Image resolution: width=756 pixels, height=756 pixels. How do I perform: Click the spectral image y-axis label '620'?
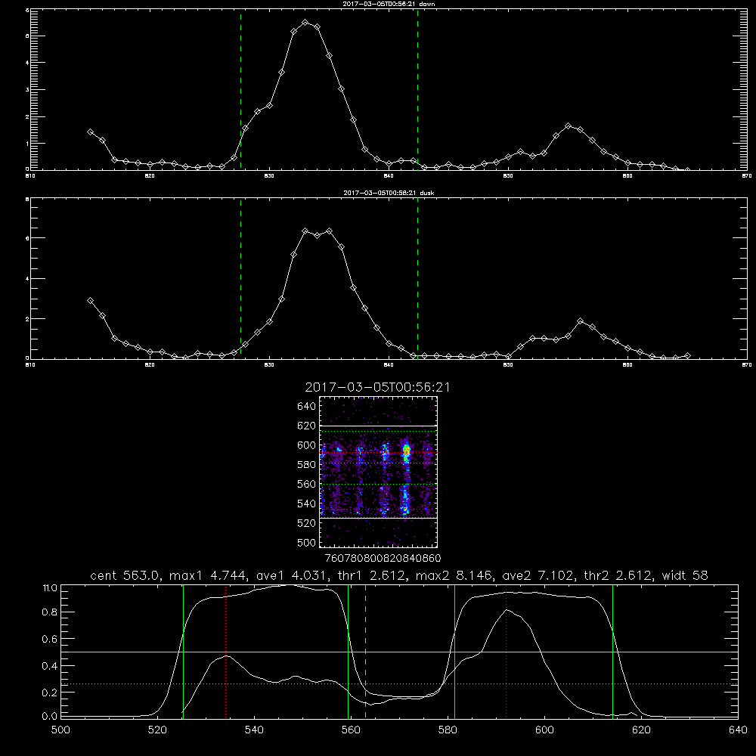coord(307,426)
